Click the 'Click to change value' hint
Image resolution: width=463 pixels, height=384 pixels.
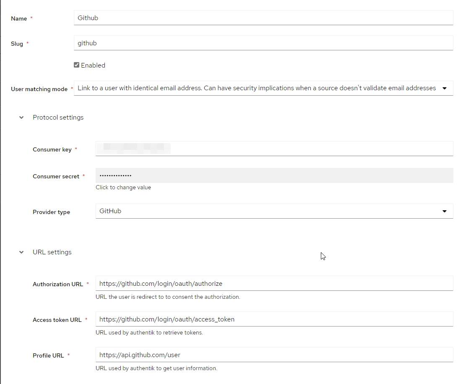tap(123, 188)
